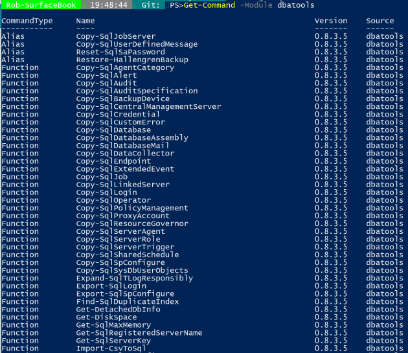The height and width of the screenshot is (353, 408).
Task: Click version 0.8.3.5 in Copy-SqlLogin row
Action: point(331,192)
